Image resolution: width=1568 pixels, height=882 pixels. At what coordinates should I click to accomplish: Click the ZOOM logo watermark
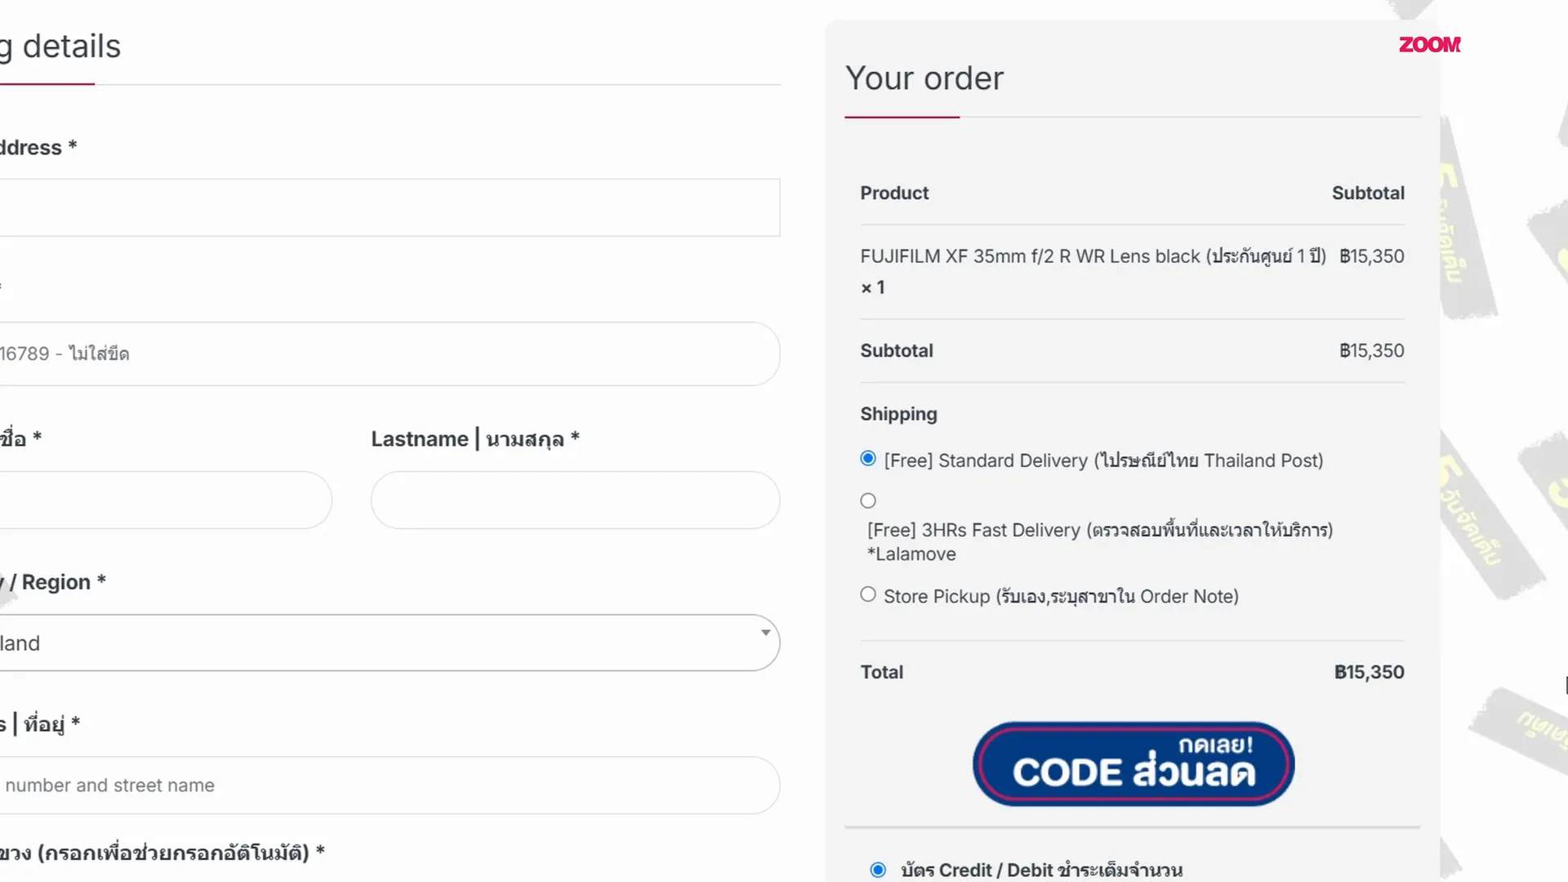pyautogui.click(x=1429, y=45)
